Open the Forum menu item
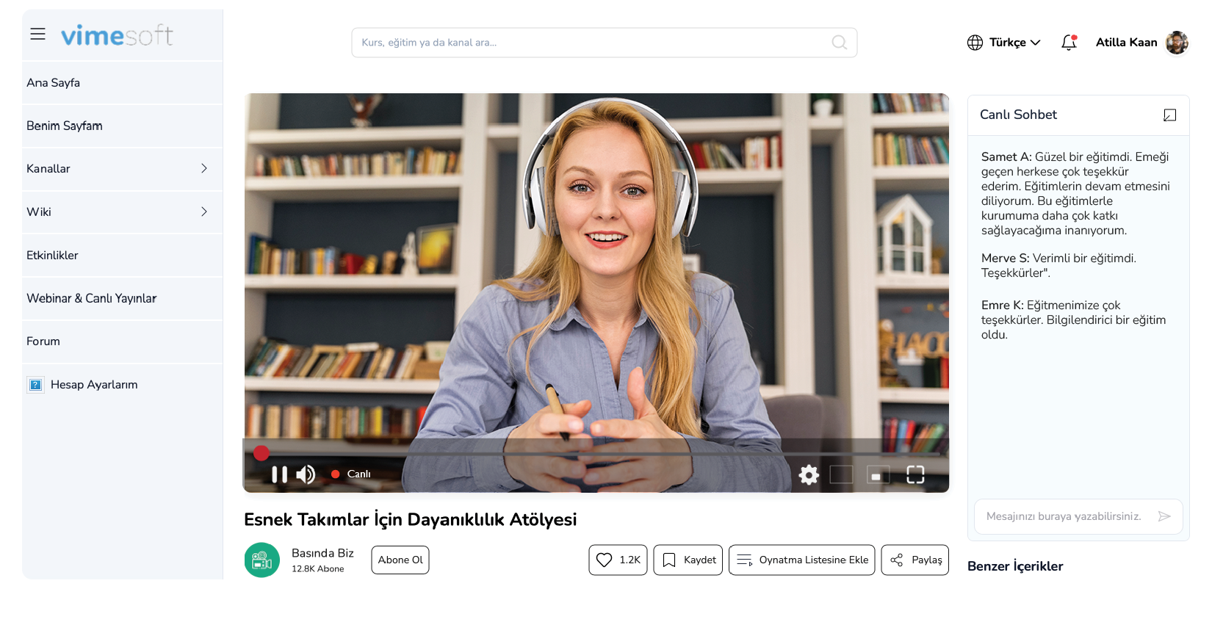 (x=123, y=341)
